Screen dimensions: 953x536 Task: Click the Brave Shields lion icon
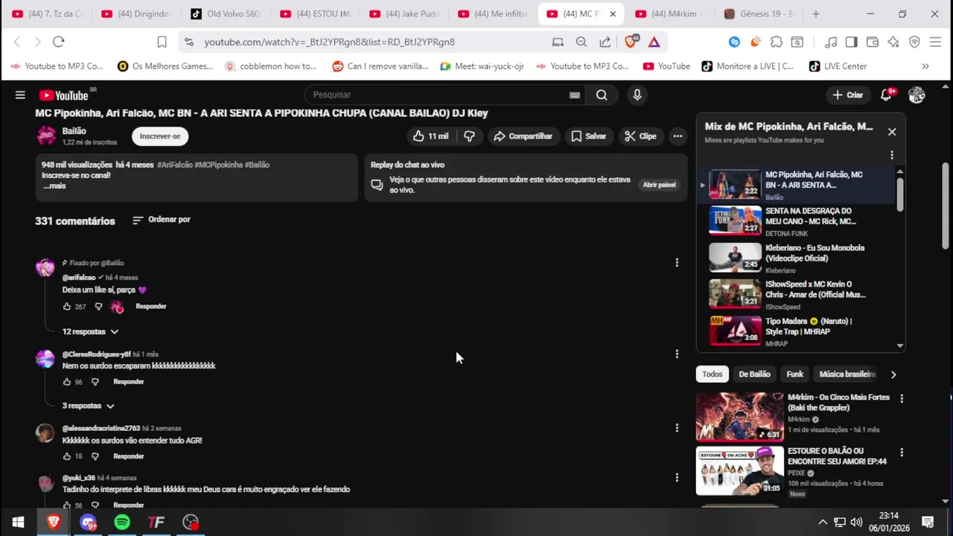[x=631, y=42]
